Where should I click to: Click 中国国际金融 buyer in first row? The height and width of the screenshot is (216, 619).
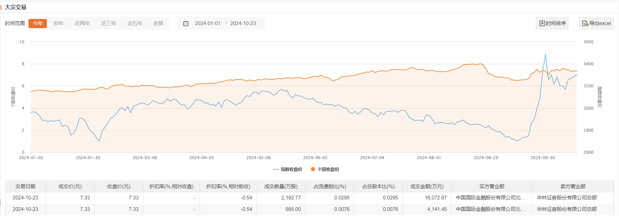[490, 198]
